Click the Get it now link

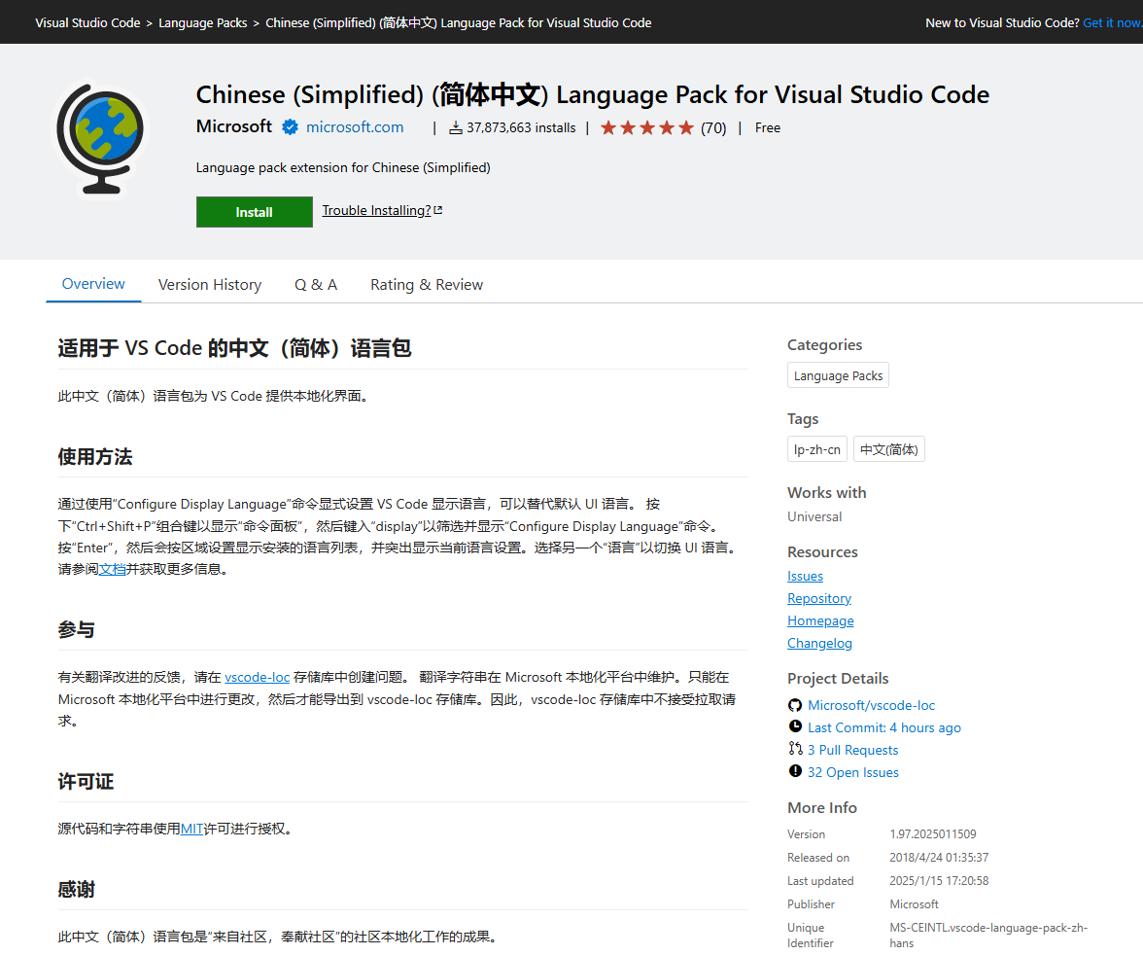(x=1112, y=22)
